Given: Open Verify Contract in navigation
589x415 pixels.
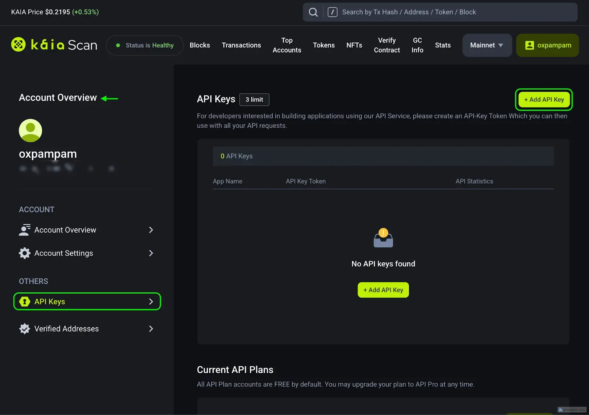Looking at the screenshot, I should point(387,45).
